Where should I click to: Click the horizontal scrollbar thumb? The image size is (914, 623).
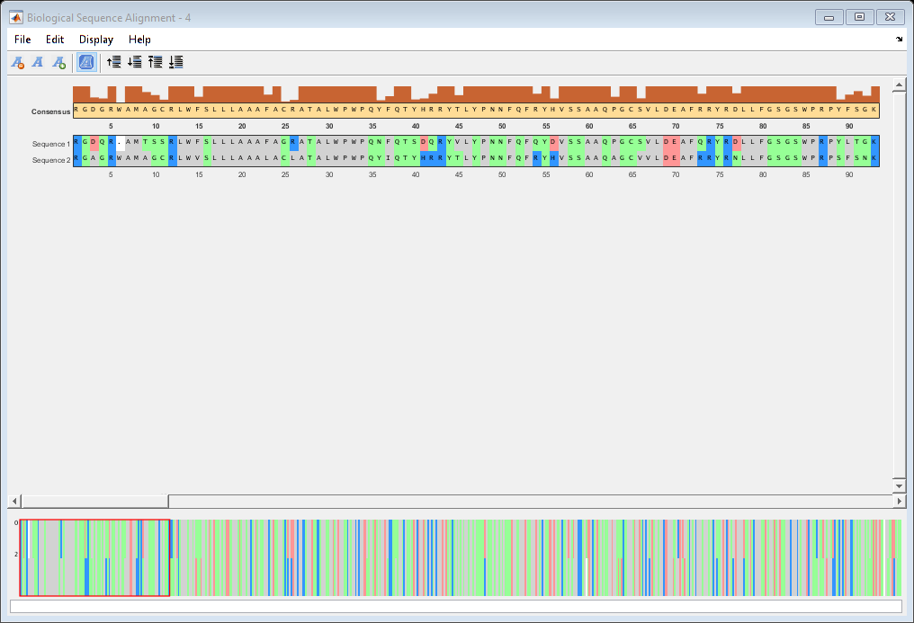95,501
